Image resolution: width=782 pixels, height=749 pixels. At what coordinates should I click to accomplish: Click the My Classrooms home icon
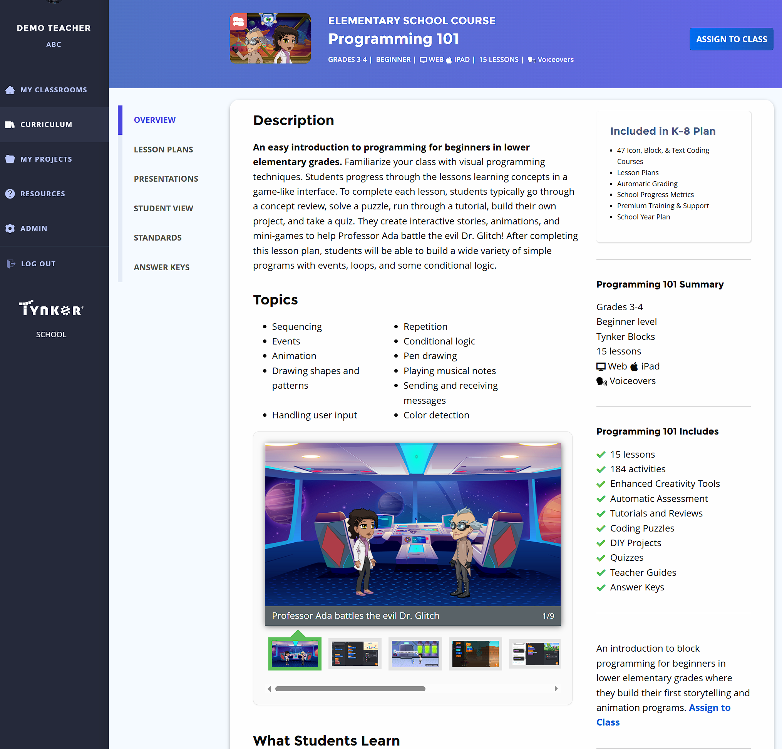click(x=10, y=90)
